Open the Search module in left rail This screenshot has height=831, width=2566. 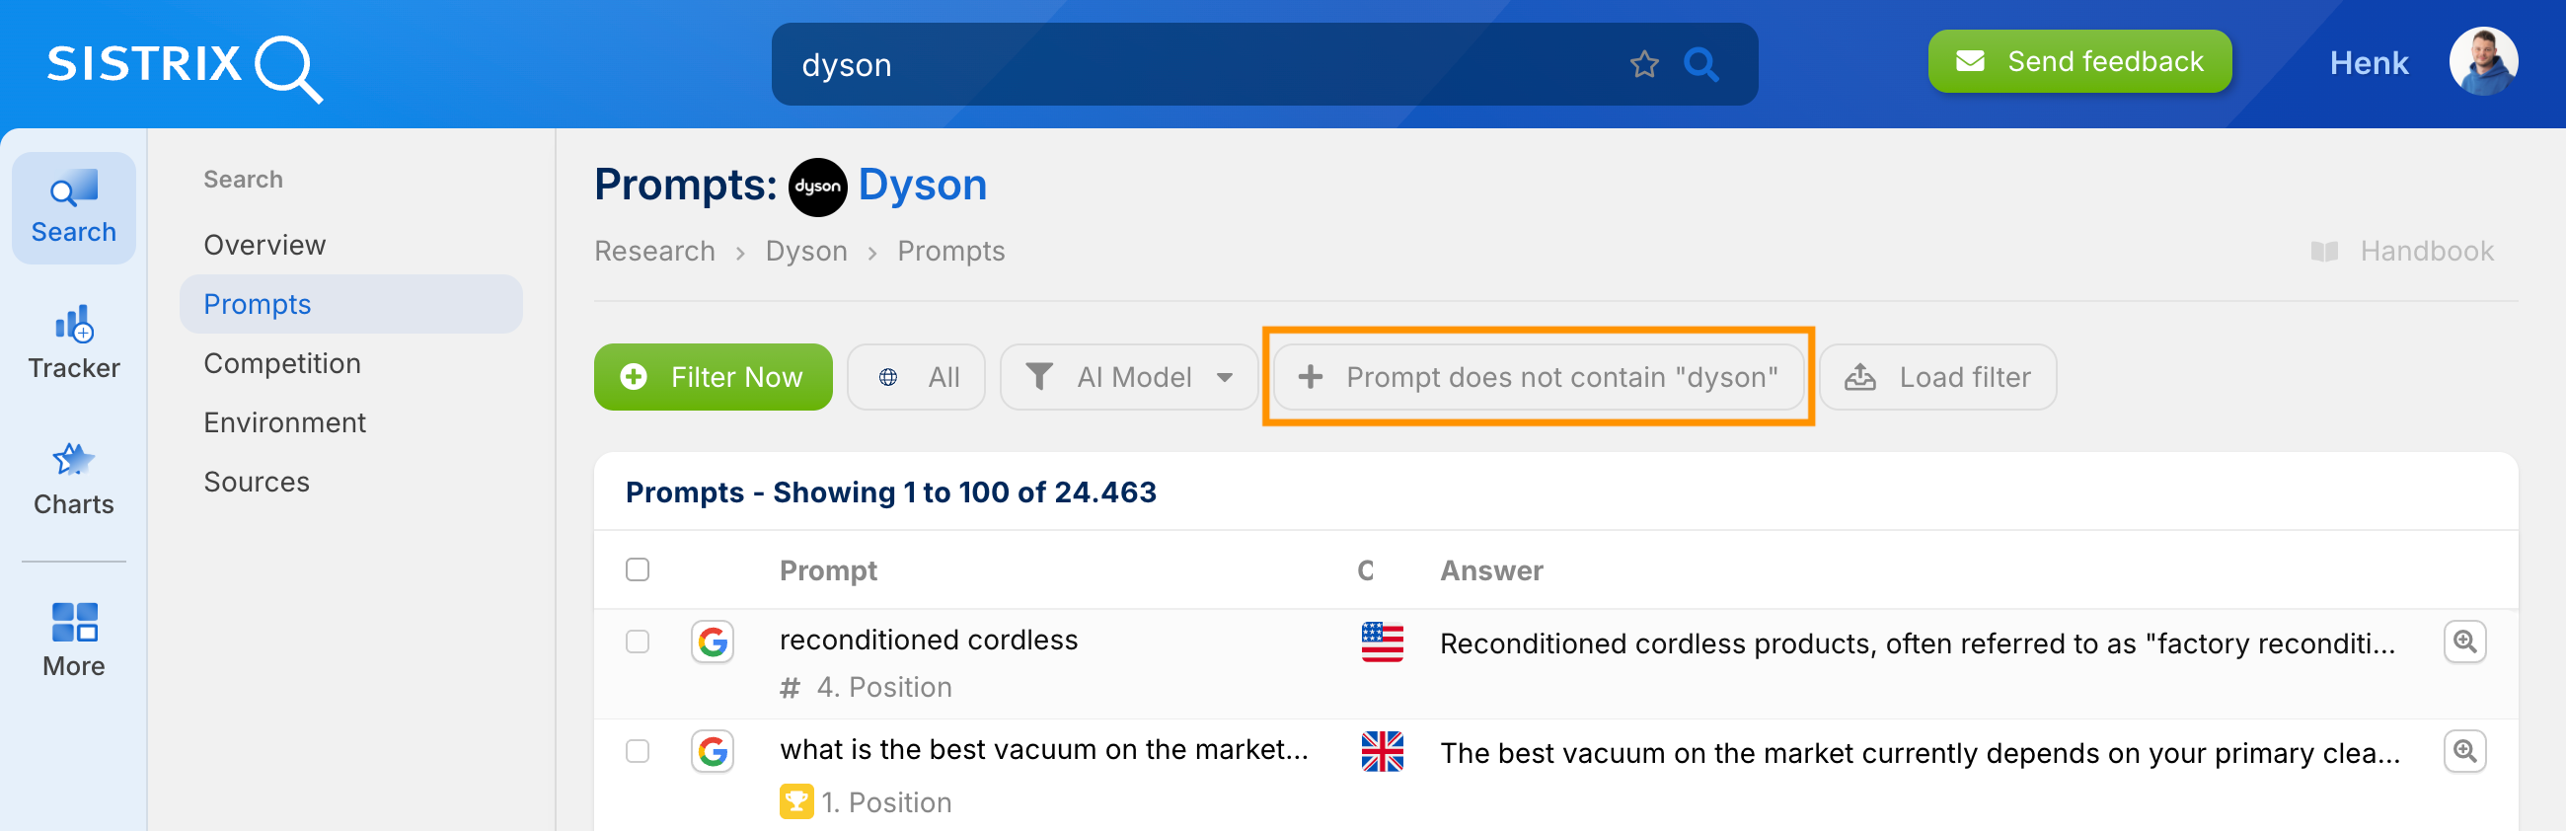(74, 208)
